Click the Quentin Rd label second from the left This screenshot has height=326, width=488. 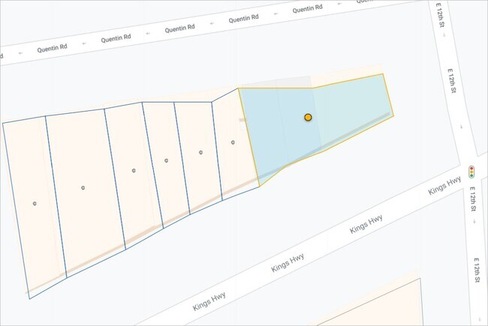point(117,38)
